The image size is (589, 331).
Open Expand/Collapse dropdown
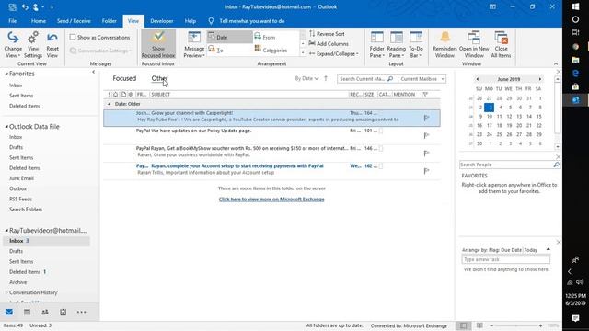click(333, 53)
